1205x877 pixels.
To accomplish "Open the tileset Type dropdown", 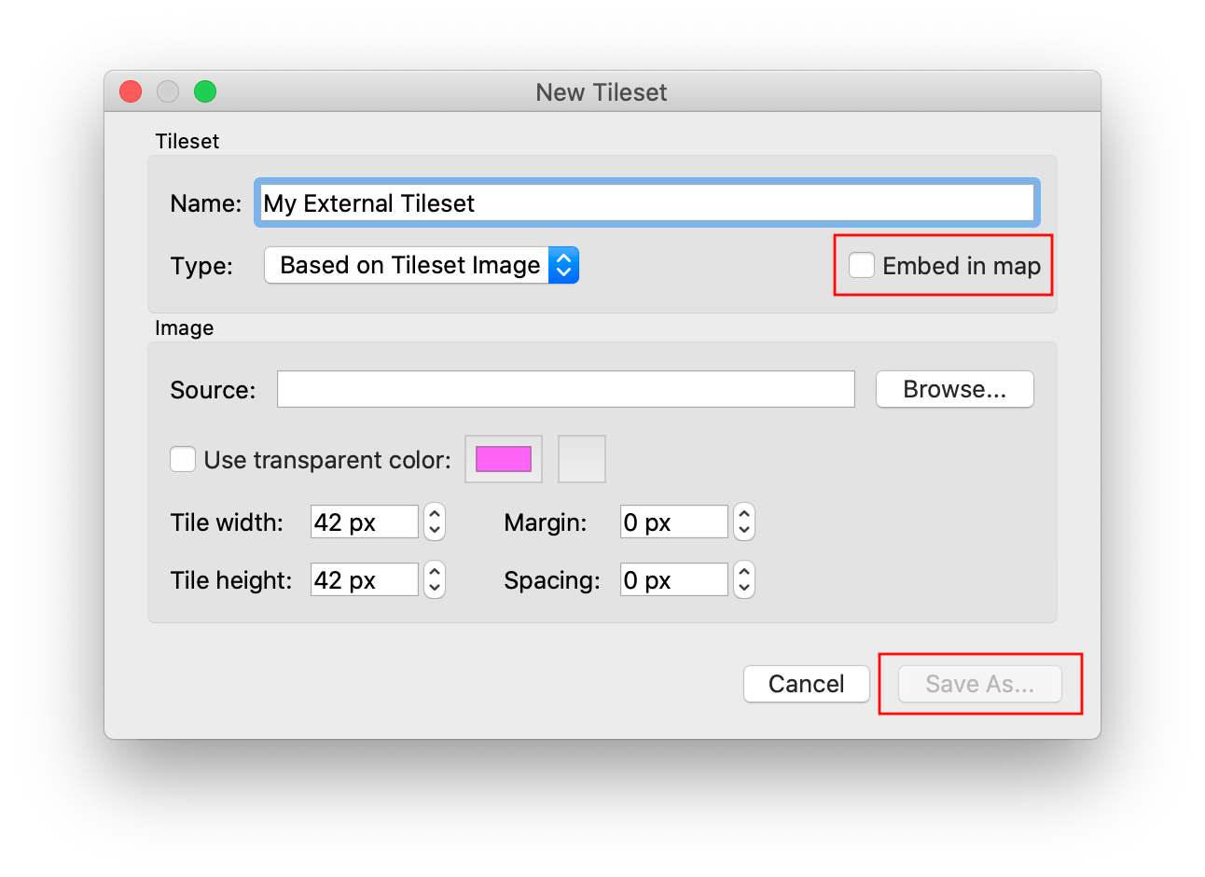I will click(422, 266).
